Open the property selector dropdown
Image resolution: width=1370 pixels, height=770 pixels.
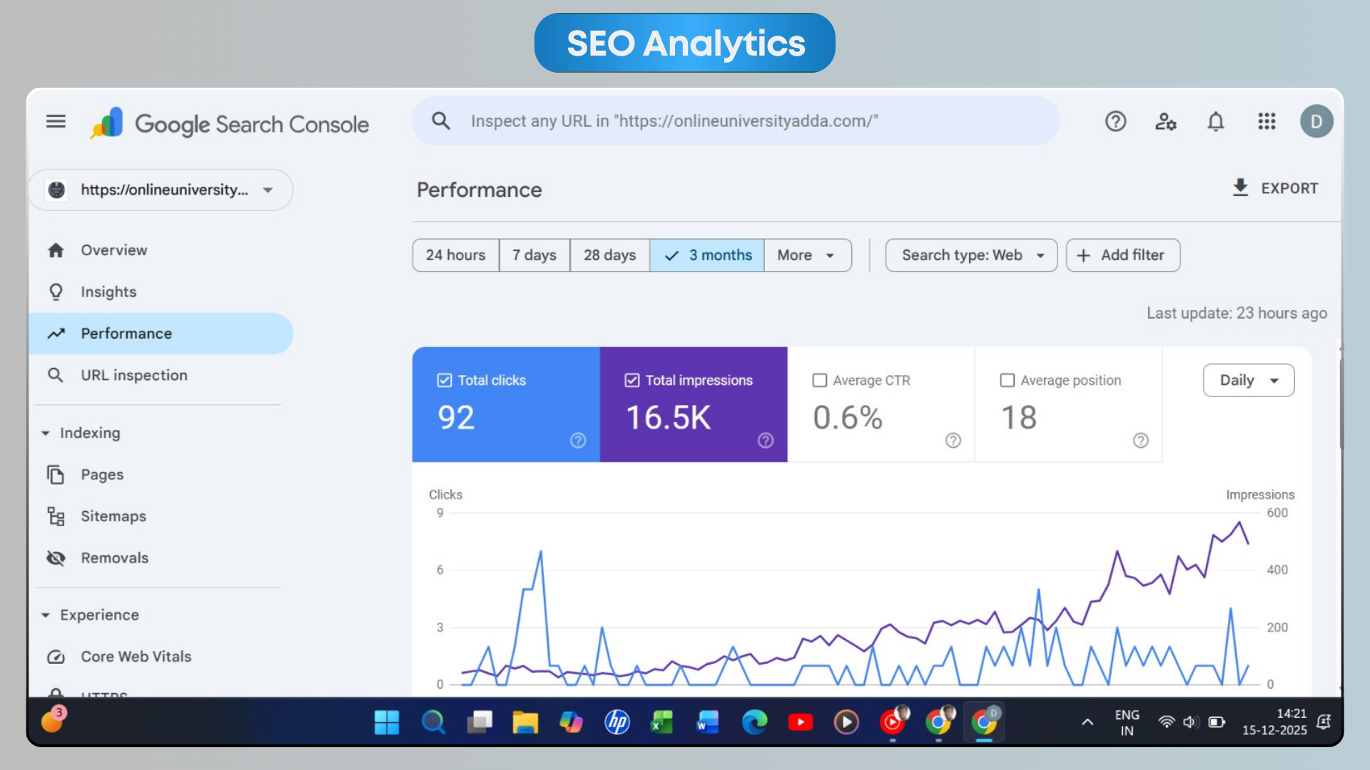pyautogui.click(x=161, y=190)
